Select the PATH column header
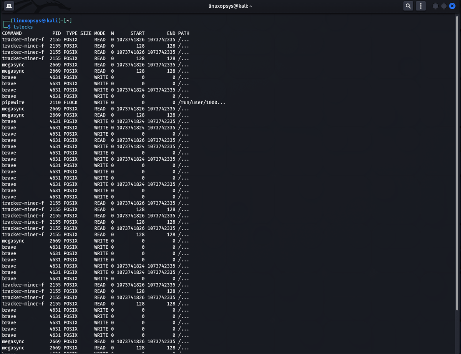Image resolution: width=461 pixels, height=354 pixels. [184, 33]
